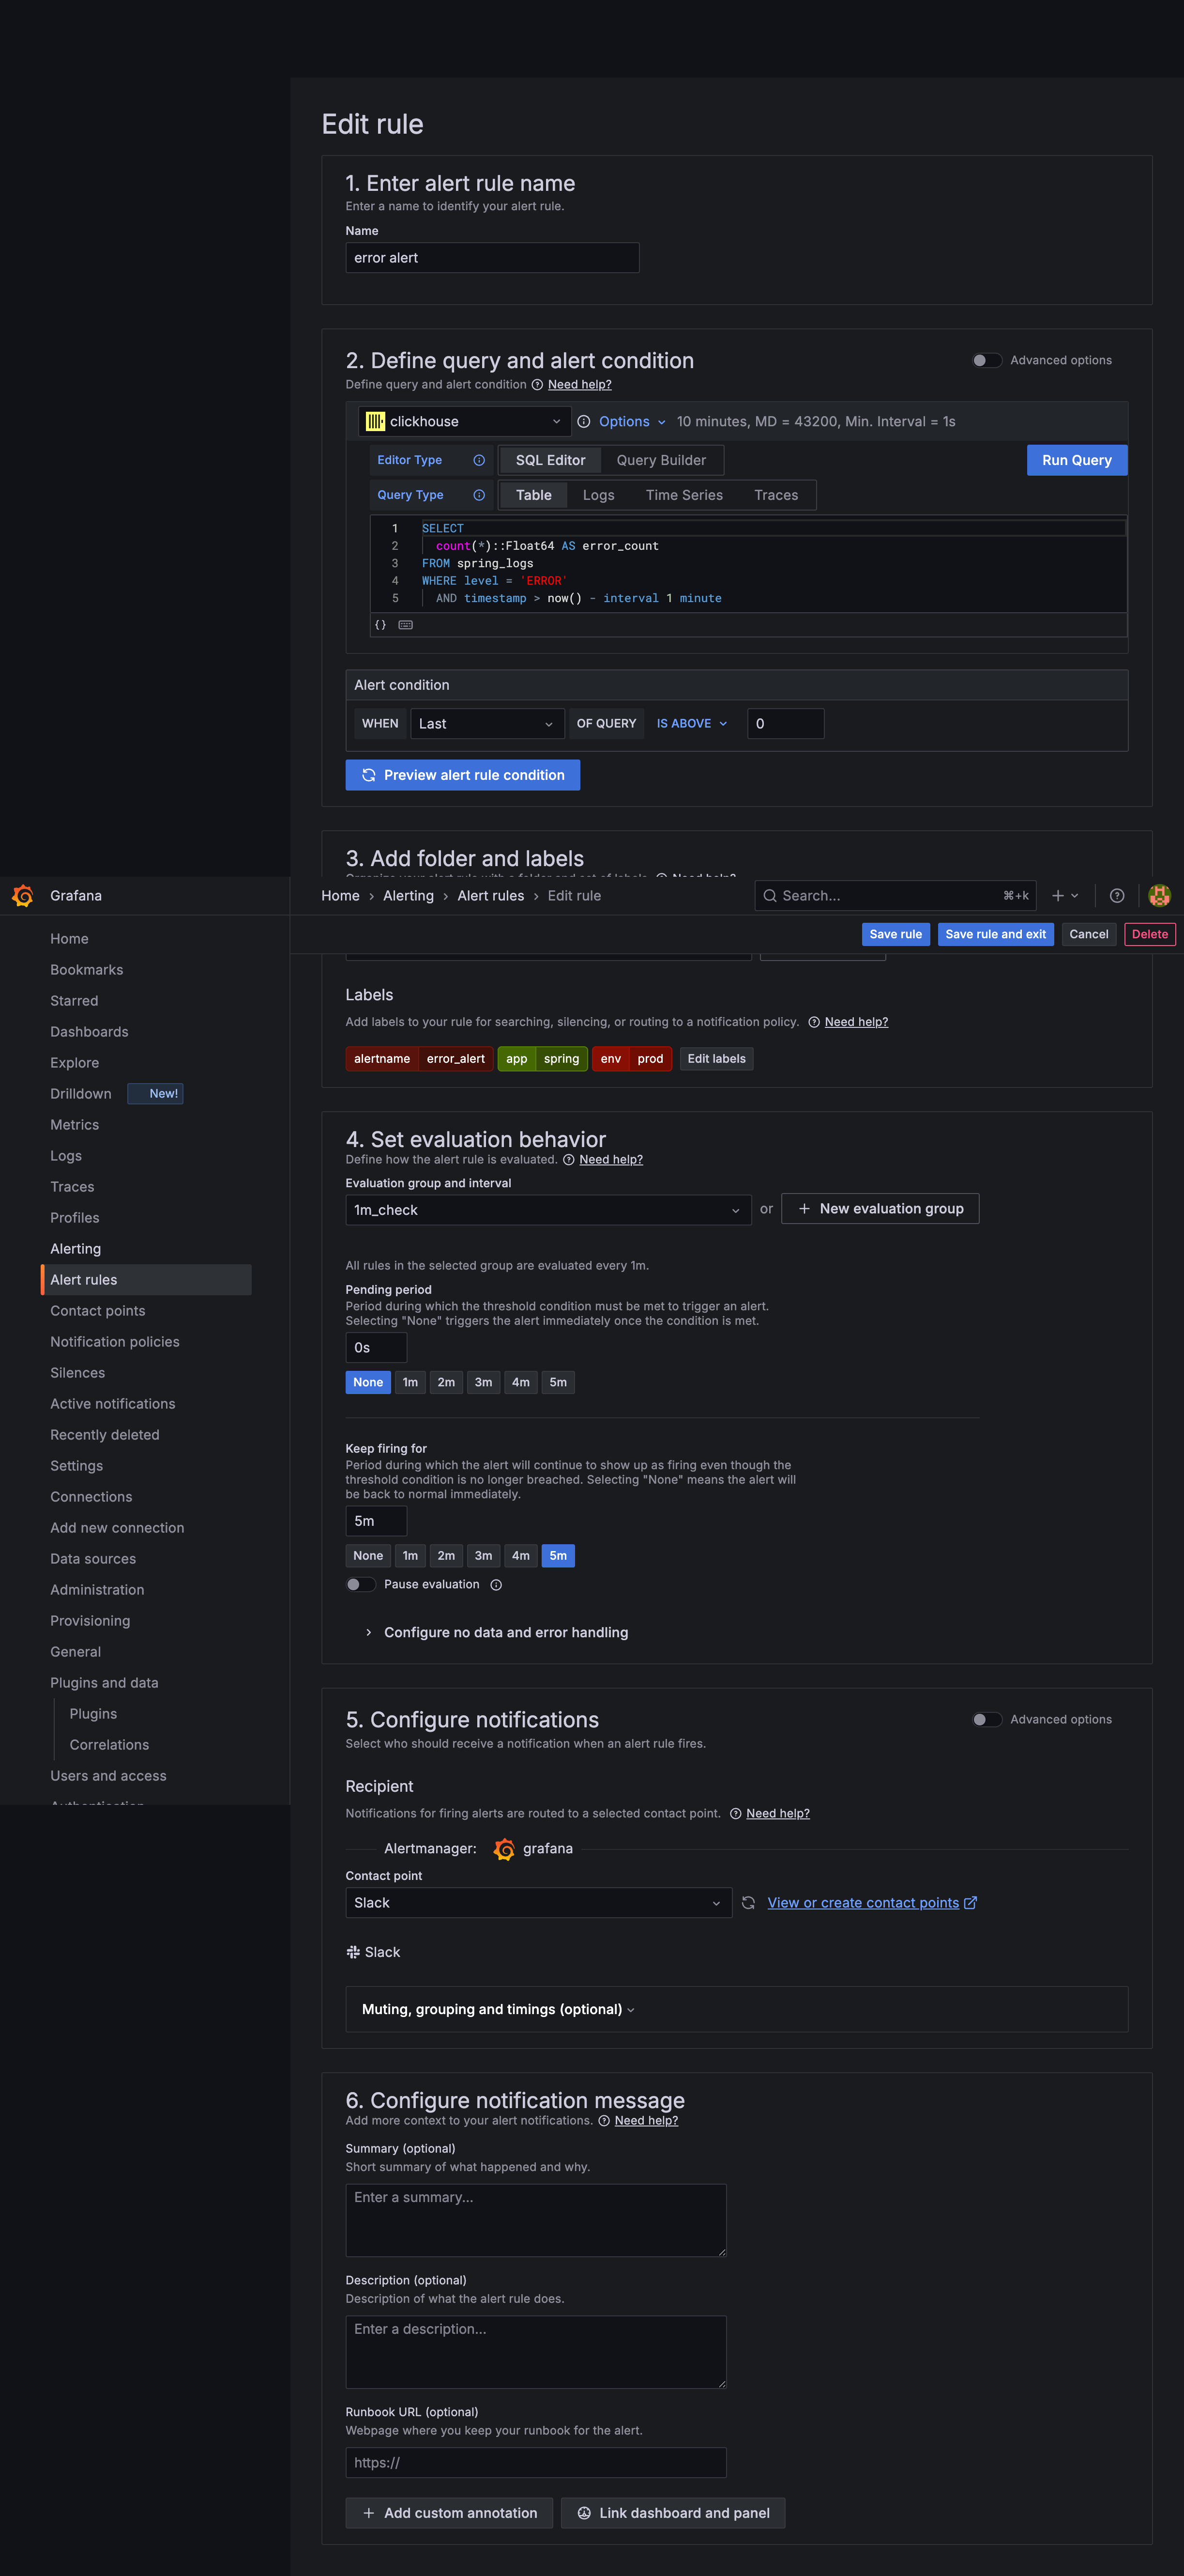
Task: Open the user avatar menu
Action: (x=1159, y=895)
